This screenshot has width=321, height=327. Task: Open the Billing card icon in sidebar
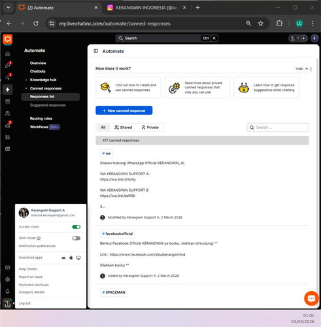click(x=8, y=267)
